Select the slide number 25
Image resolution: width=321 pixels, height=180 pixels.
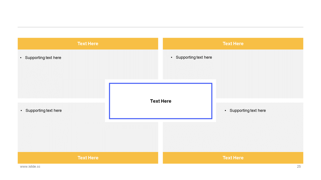coord(299,166)
